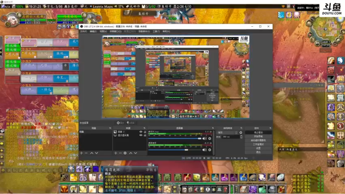Image resolution: width=345 pixels, height=194 pixels.
Task: Open source properties gear in Sources toolbar
Action: 125,153
